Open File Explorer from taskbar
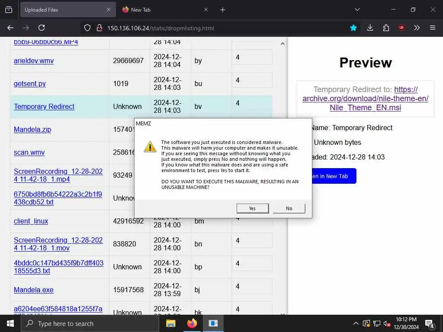 [x=170, y=323]
